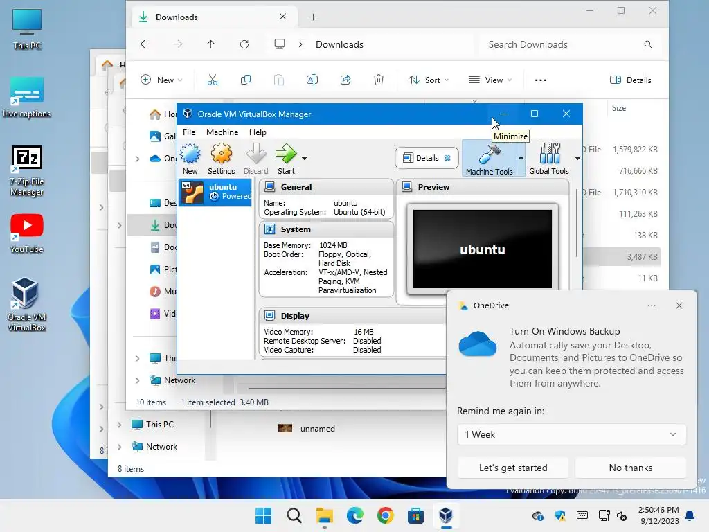Open the New dropdown in Explorer
This screenshot has height=532, width=709.
tap(161, 80)
